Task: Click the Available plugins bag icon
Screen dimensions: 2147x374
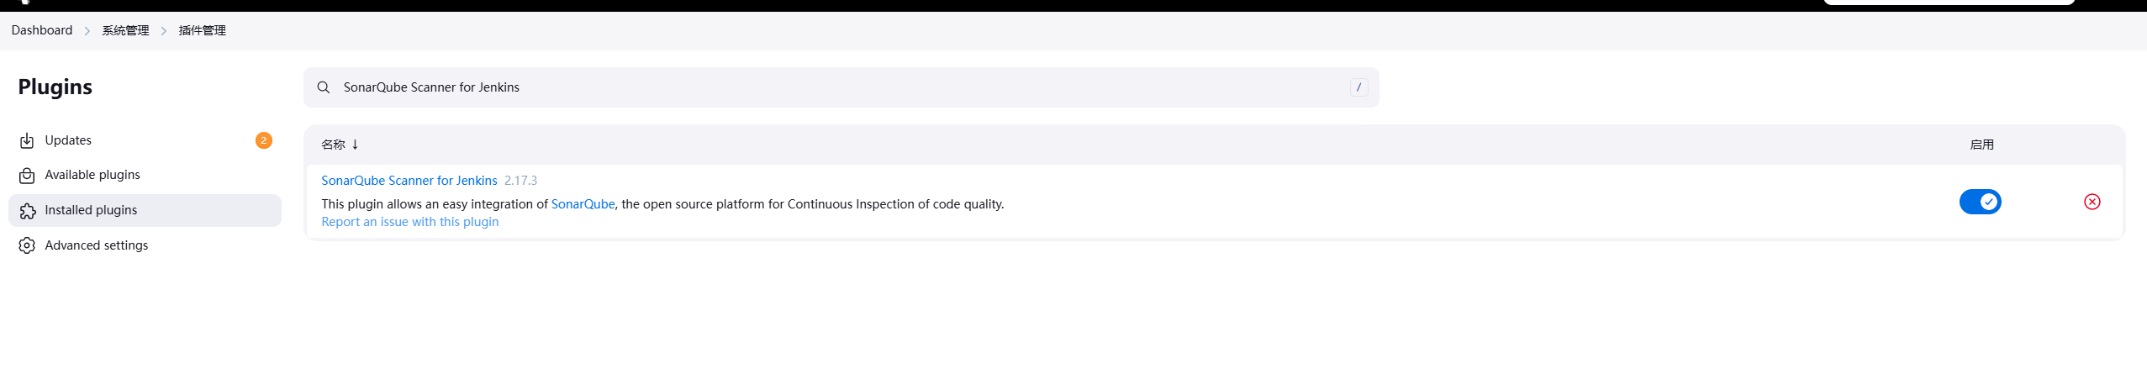Action: 27,176
